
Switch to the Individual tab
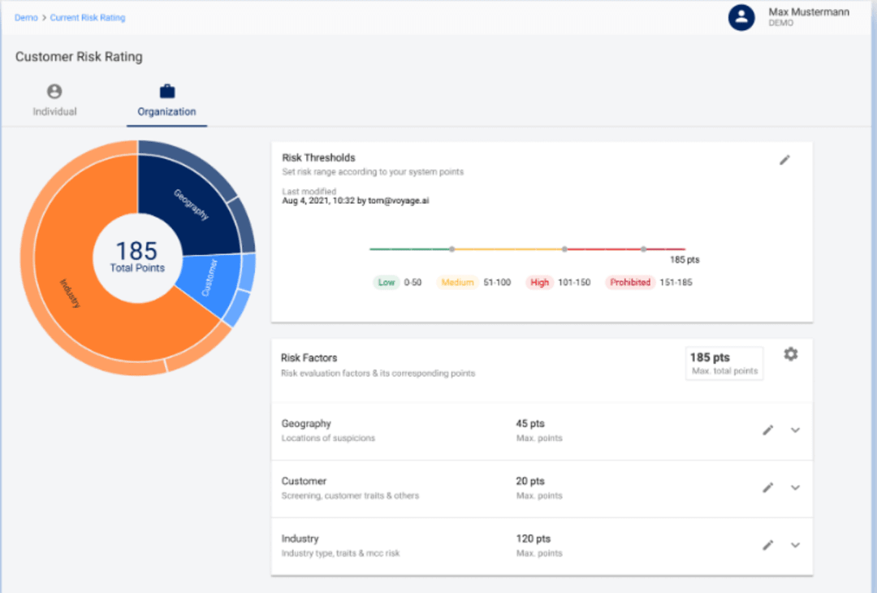coord(54,99)
